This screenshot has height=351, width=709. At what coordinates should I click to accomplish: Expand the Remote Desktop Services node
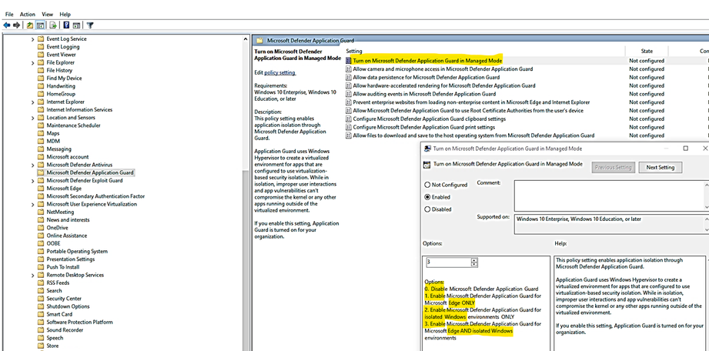click(x=32, y=276)
